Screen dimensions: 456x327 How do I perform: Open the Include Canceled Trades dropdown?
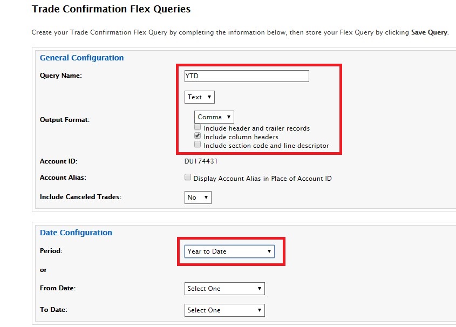coord(198,197)
